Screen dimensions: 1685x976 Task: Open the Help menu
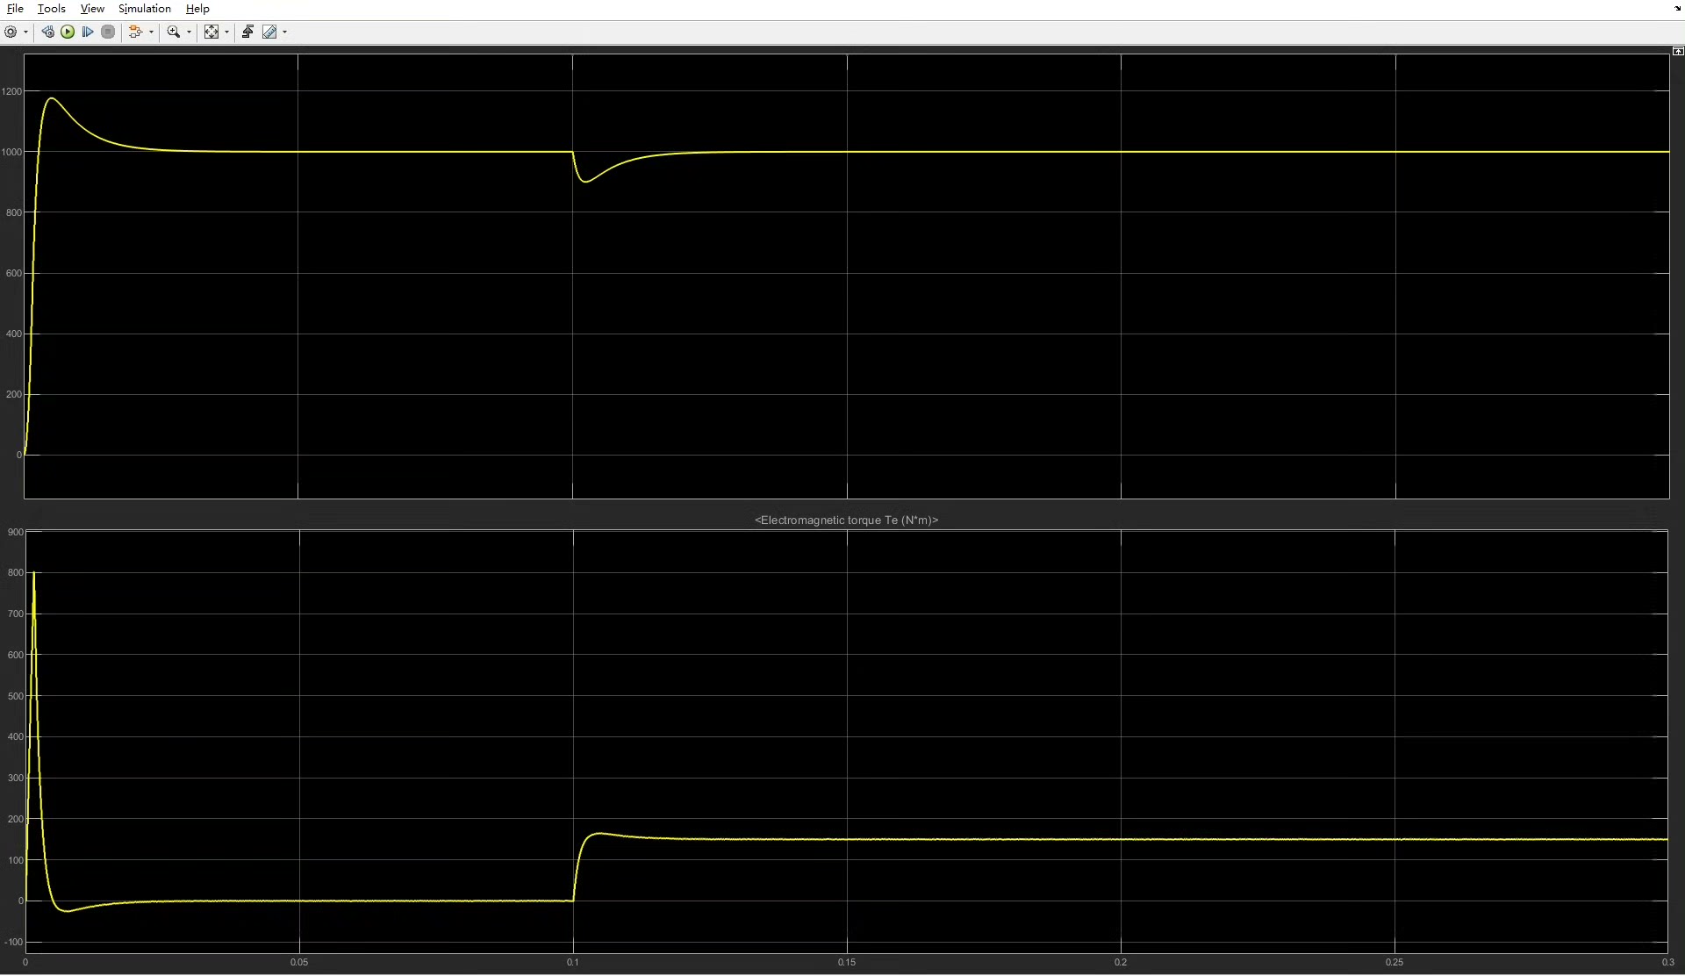tap(197, 9)
